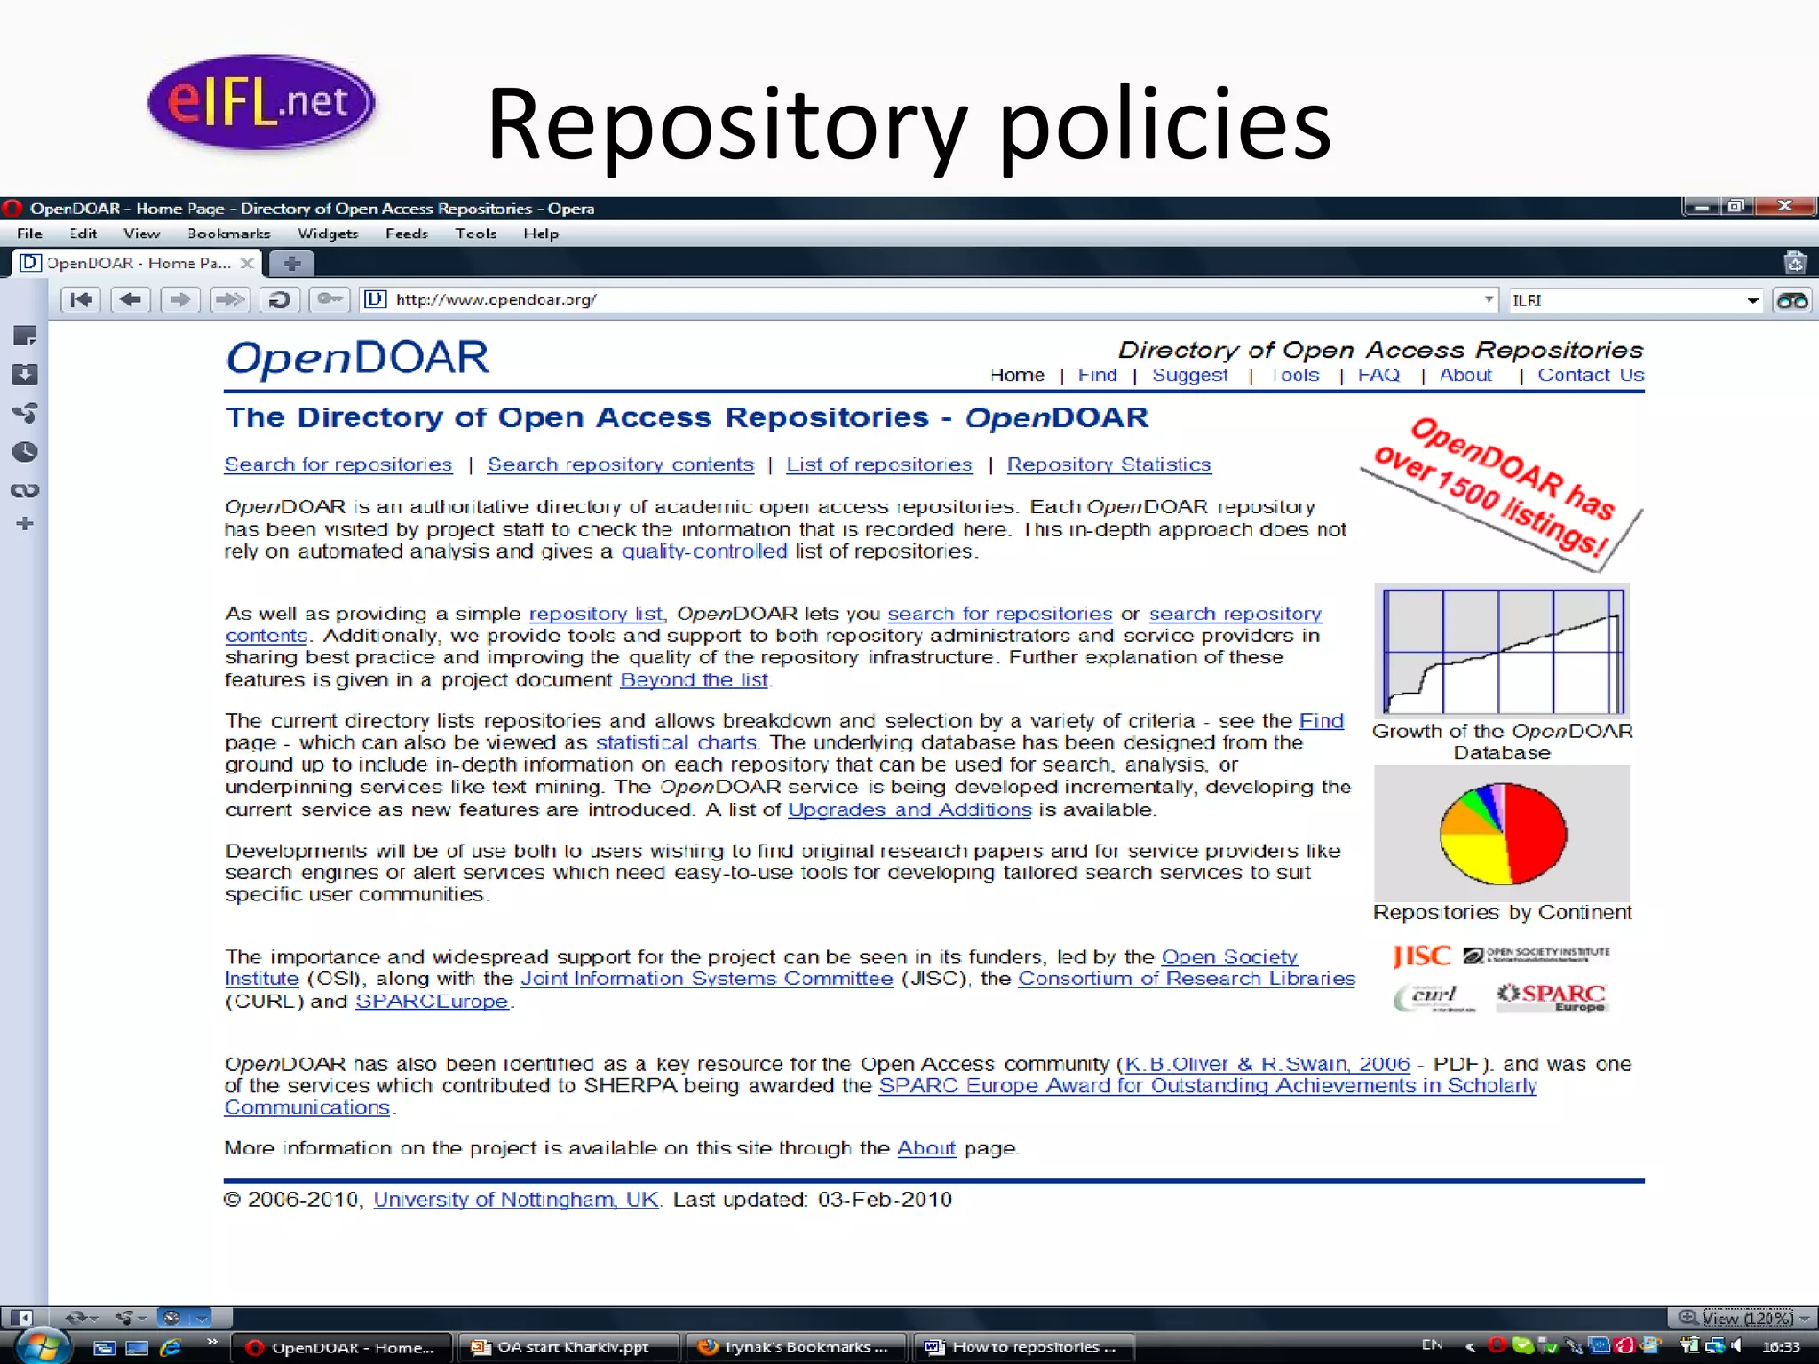The width and height of the screenshot is (1819, 1364).
Task: Switch to How to repositories Word taskbar item
Action: click(x=1023, y=1347)
